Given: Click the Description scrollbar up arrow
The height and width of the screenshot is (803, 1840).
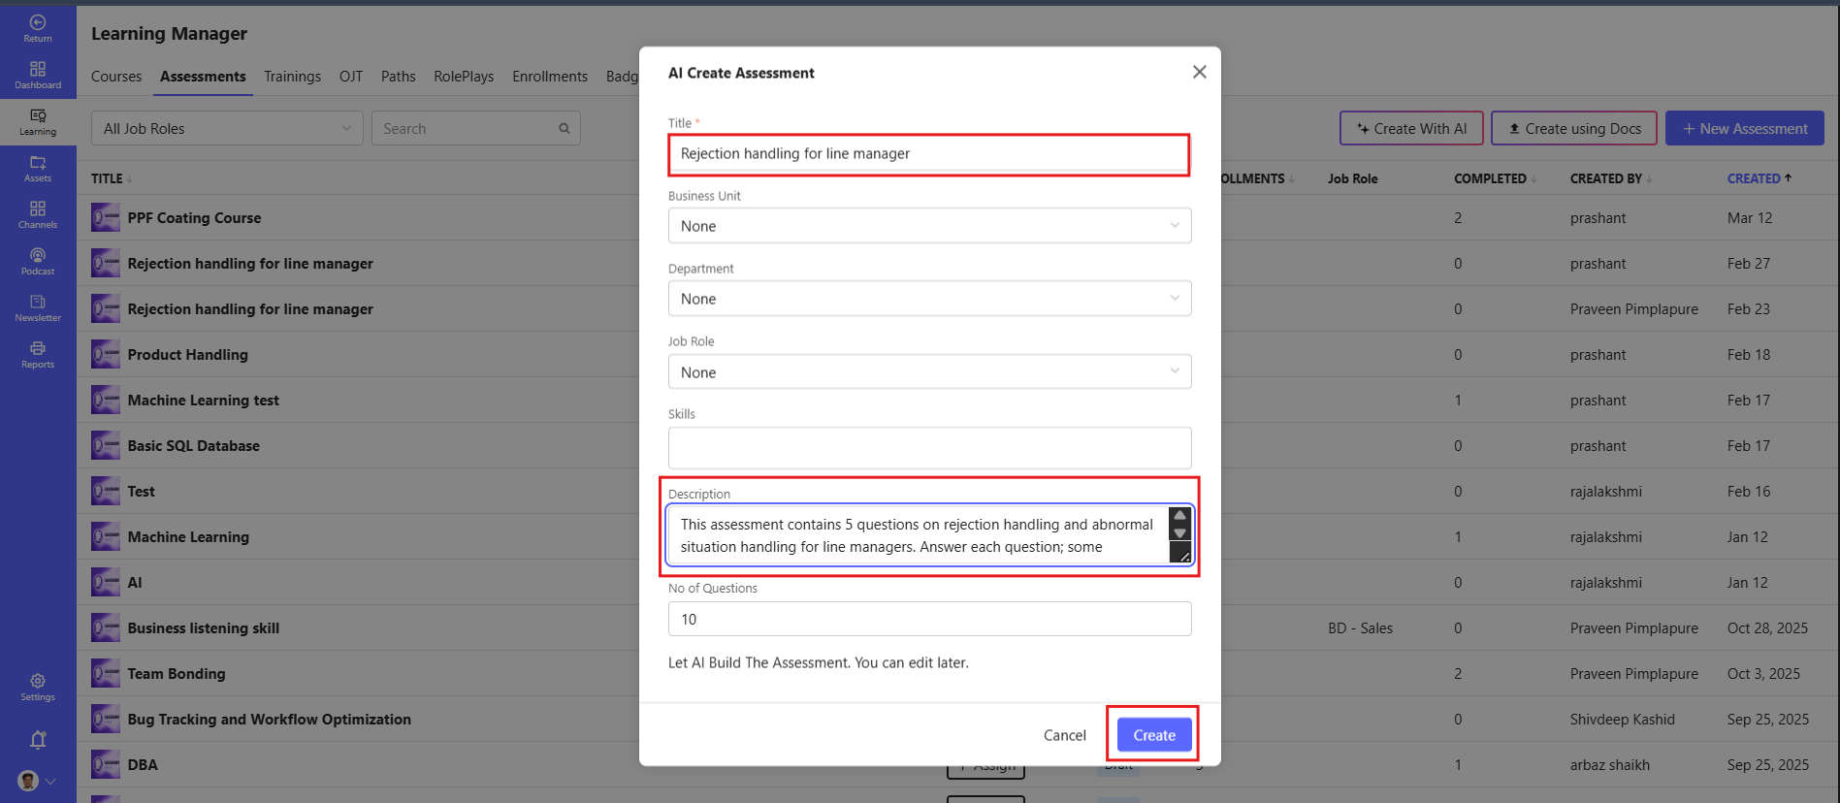Looking at the screenshot, I should 1180,516.
